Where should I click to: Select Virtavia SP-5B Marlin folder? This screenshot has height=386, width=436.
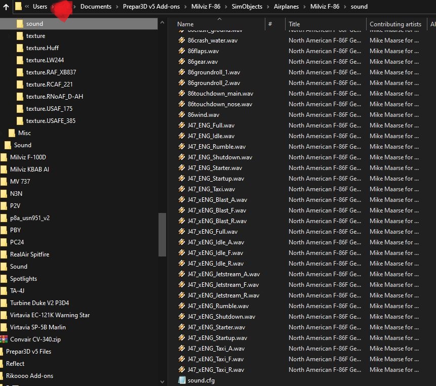[38, 327]
